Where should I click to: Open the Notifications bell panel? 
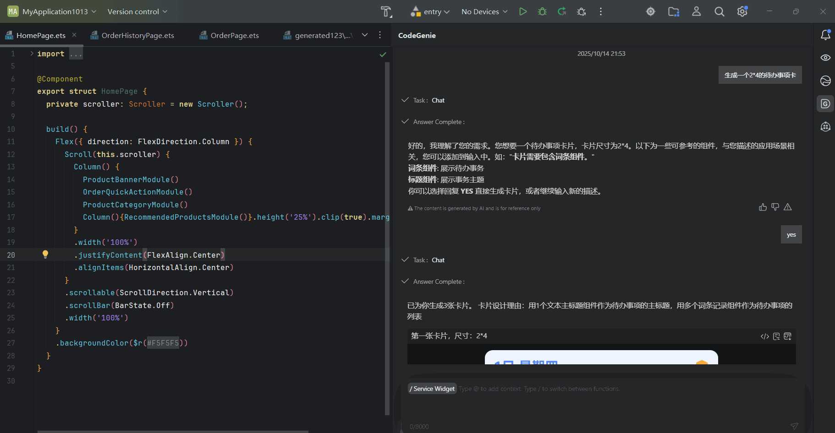[825, 35]
